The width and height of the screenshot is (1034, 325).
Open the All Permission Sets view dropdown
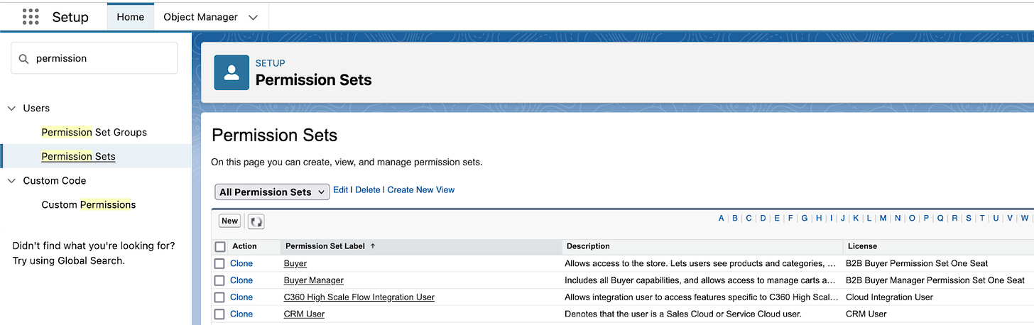point(272,192)
